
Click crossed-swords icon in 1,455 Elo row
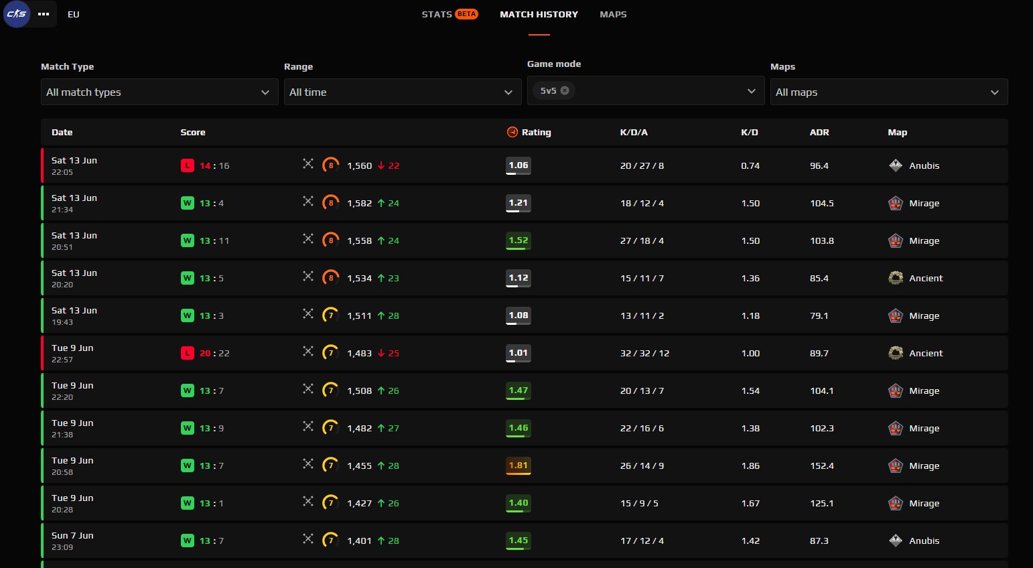(308, 464)
